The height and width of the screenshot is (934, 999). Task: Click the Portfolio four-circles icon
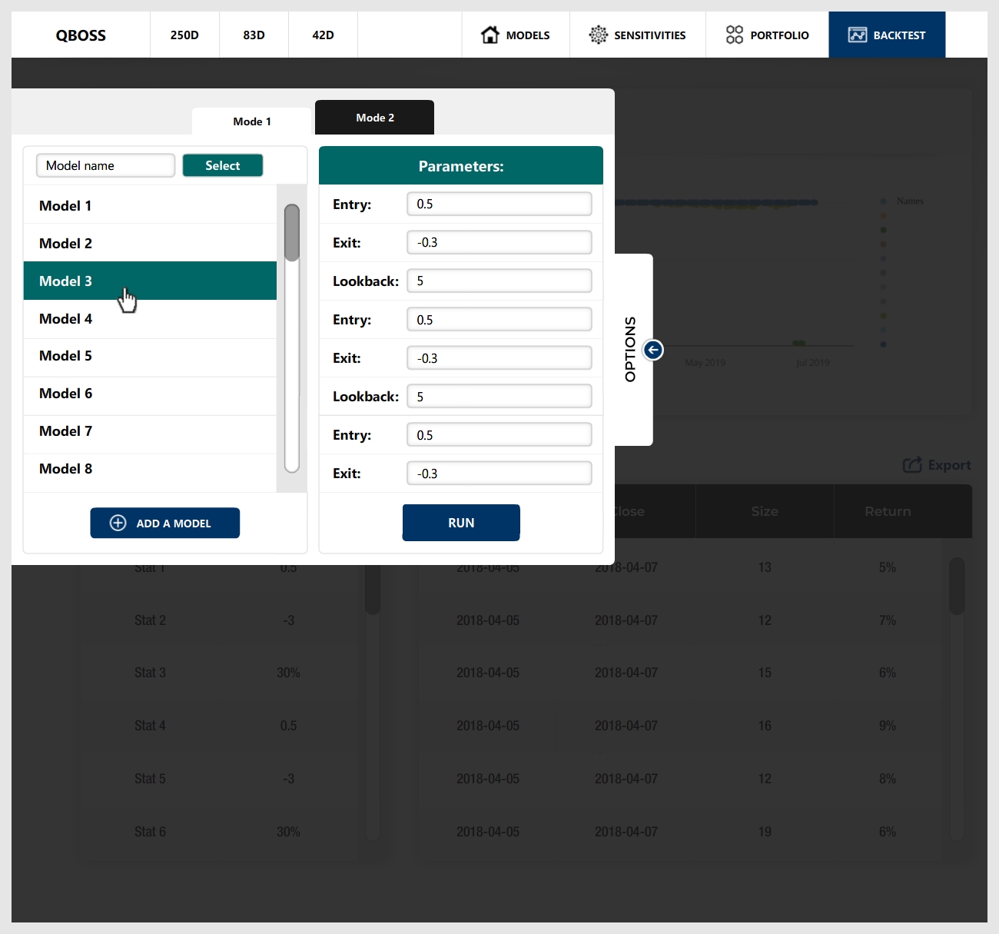(x=734, y=35)
